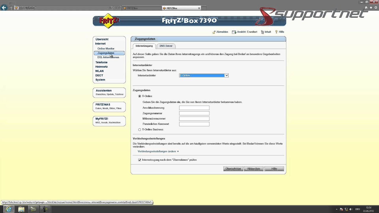Expand Verbindungseinstellungen ändern section
This screenshot has width=379, height=213.
coord(158,151)
